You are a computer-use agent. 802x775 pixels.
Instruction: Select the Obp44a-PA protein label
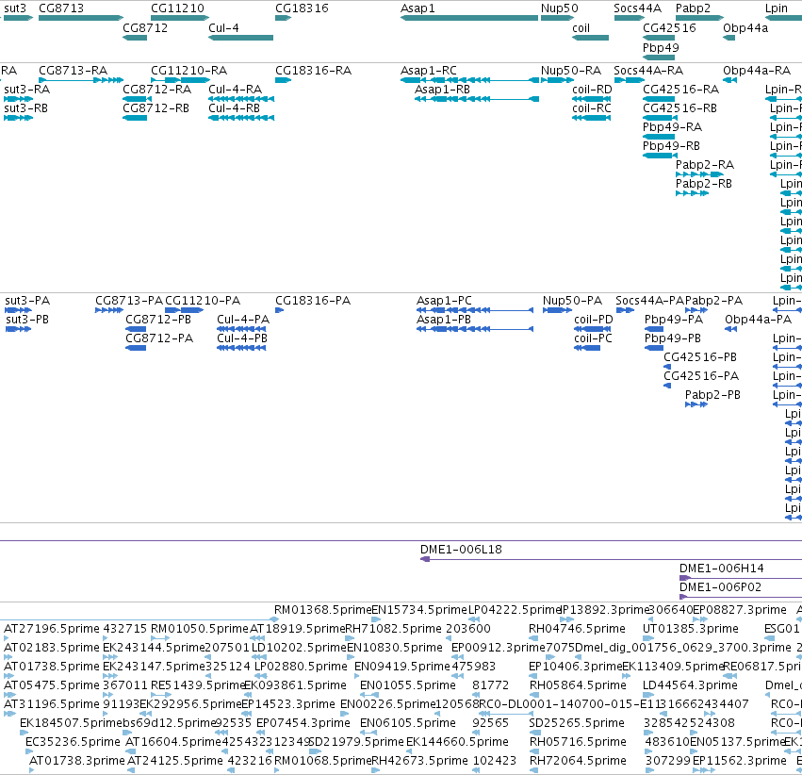tap(758, 320)
